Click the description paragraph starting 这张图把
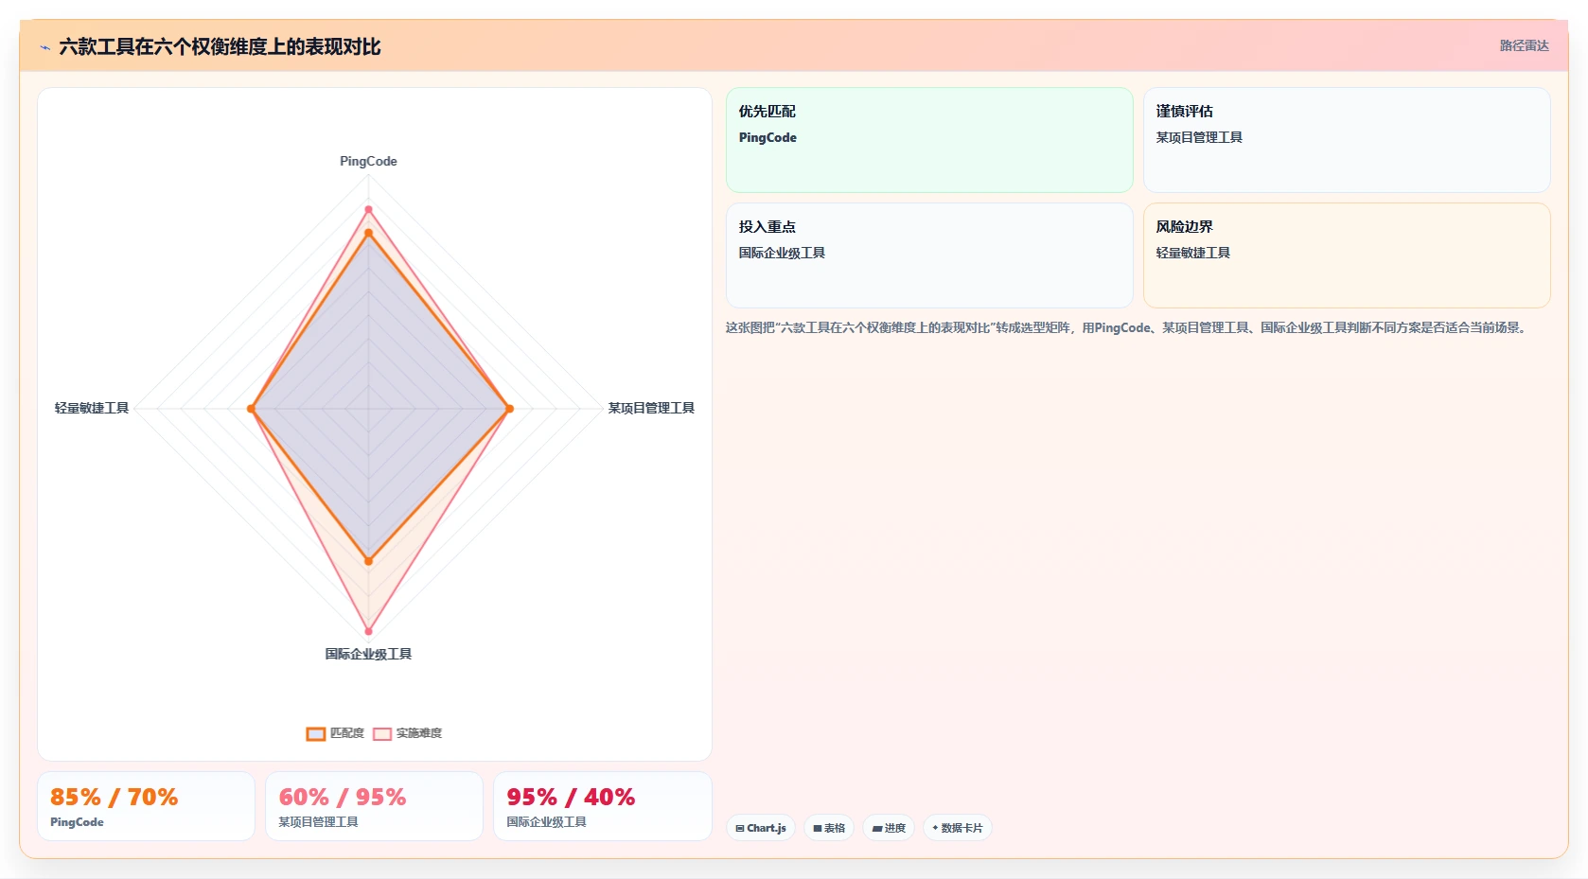The height and width of the screenshot is (879, 1588). tap(1128, 328)
